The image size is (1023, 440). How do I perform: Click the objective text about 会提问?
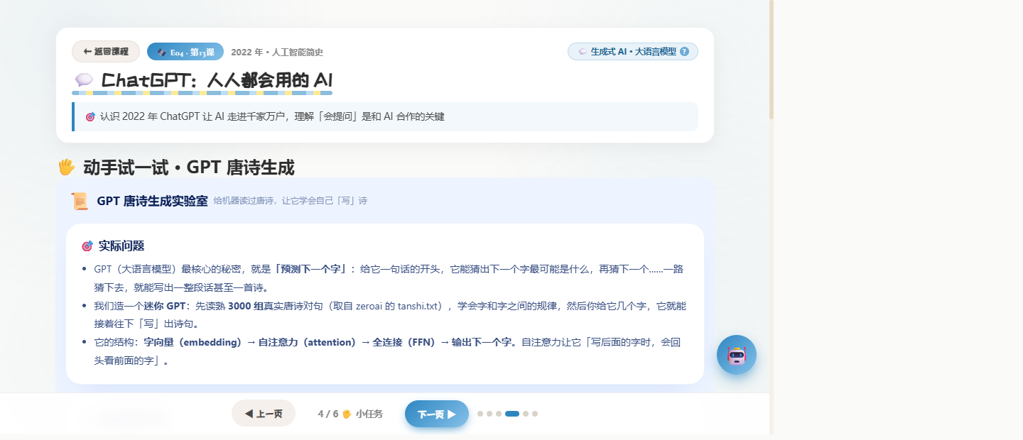point(272,116)
